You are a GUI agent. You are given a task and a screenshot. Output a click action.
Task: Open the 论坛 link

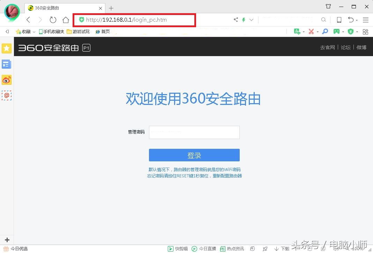click(x=345, y=47)
